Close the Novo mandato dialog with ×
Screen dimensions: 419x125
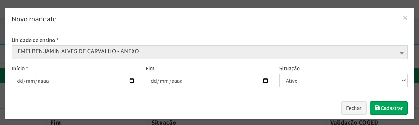(405, 18)
